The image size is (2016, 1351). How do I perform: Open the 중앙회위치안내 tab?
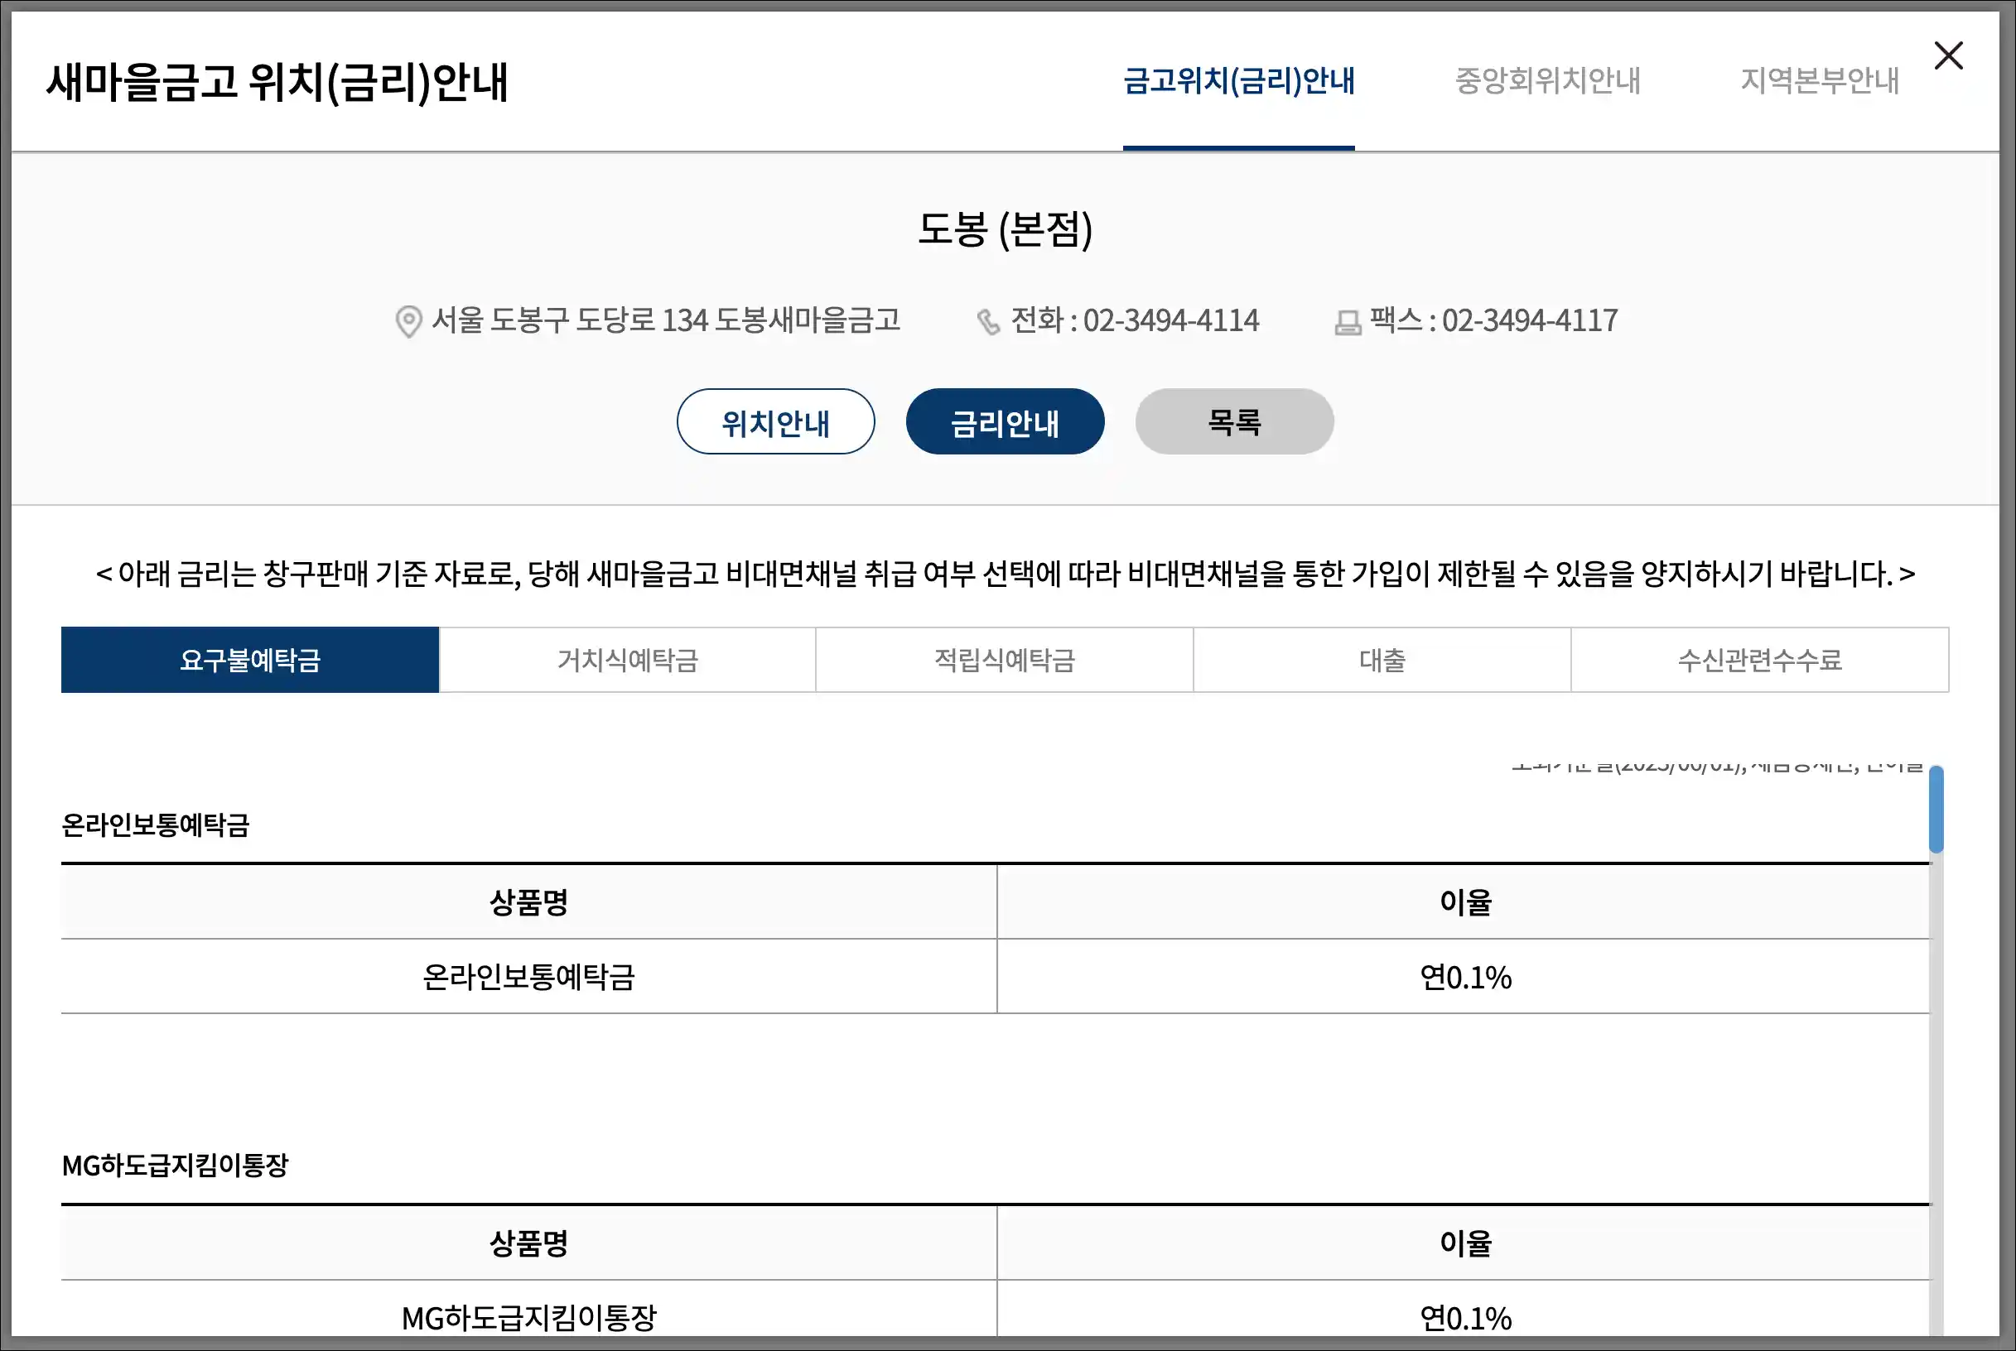point(1547,81)
